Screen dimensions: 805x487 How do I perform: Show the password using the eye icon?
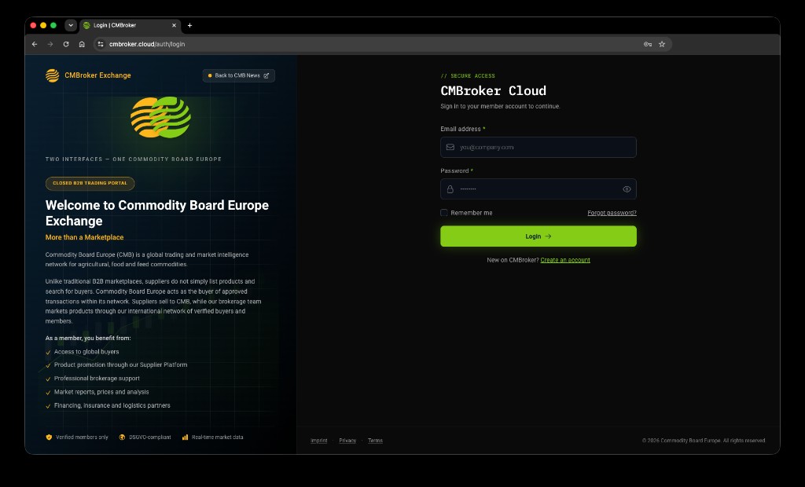click(x=627, y=189)
